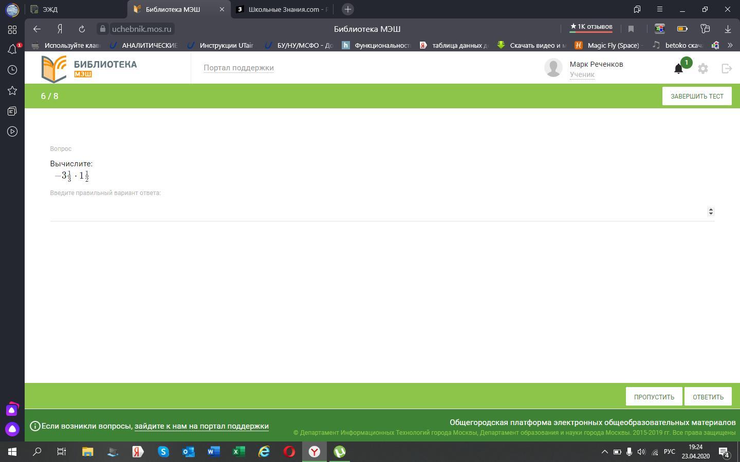Click the Alice assistant icon in the sidebar
Viewport: 740px width, 462px height.
[x=12, y=429]
